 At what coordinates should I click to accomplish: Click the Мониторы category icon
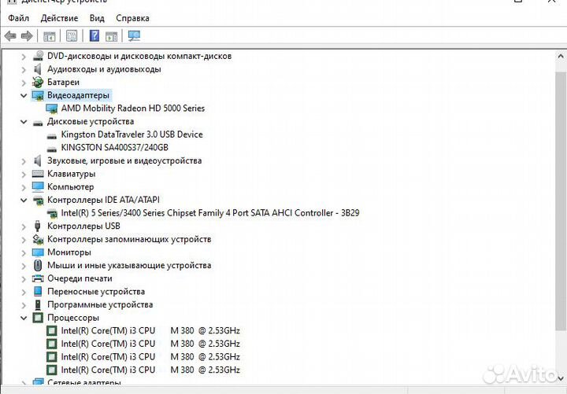tap(38, 252)
